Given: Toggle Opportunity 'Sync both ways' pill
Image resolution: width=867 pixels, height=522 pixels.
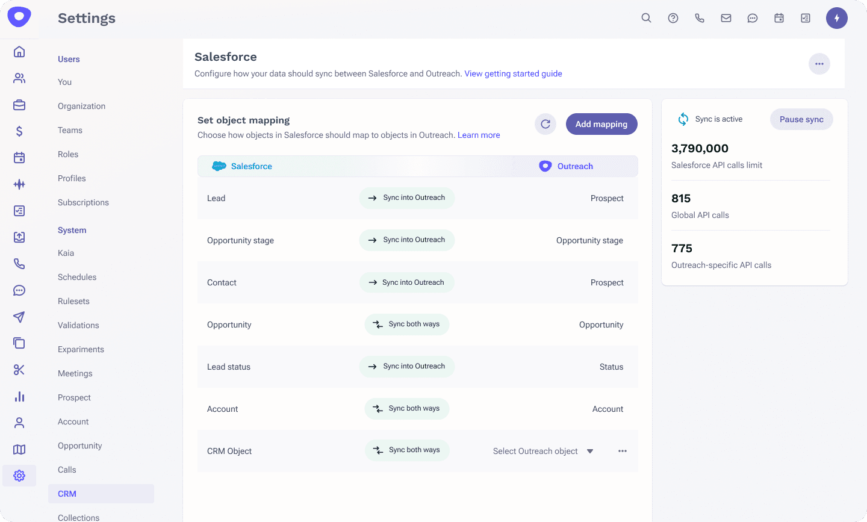Looking at the screenshot, I should pyautogui.click(x=407, y=325).
